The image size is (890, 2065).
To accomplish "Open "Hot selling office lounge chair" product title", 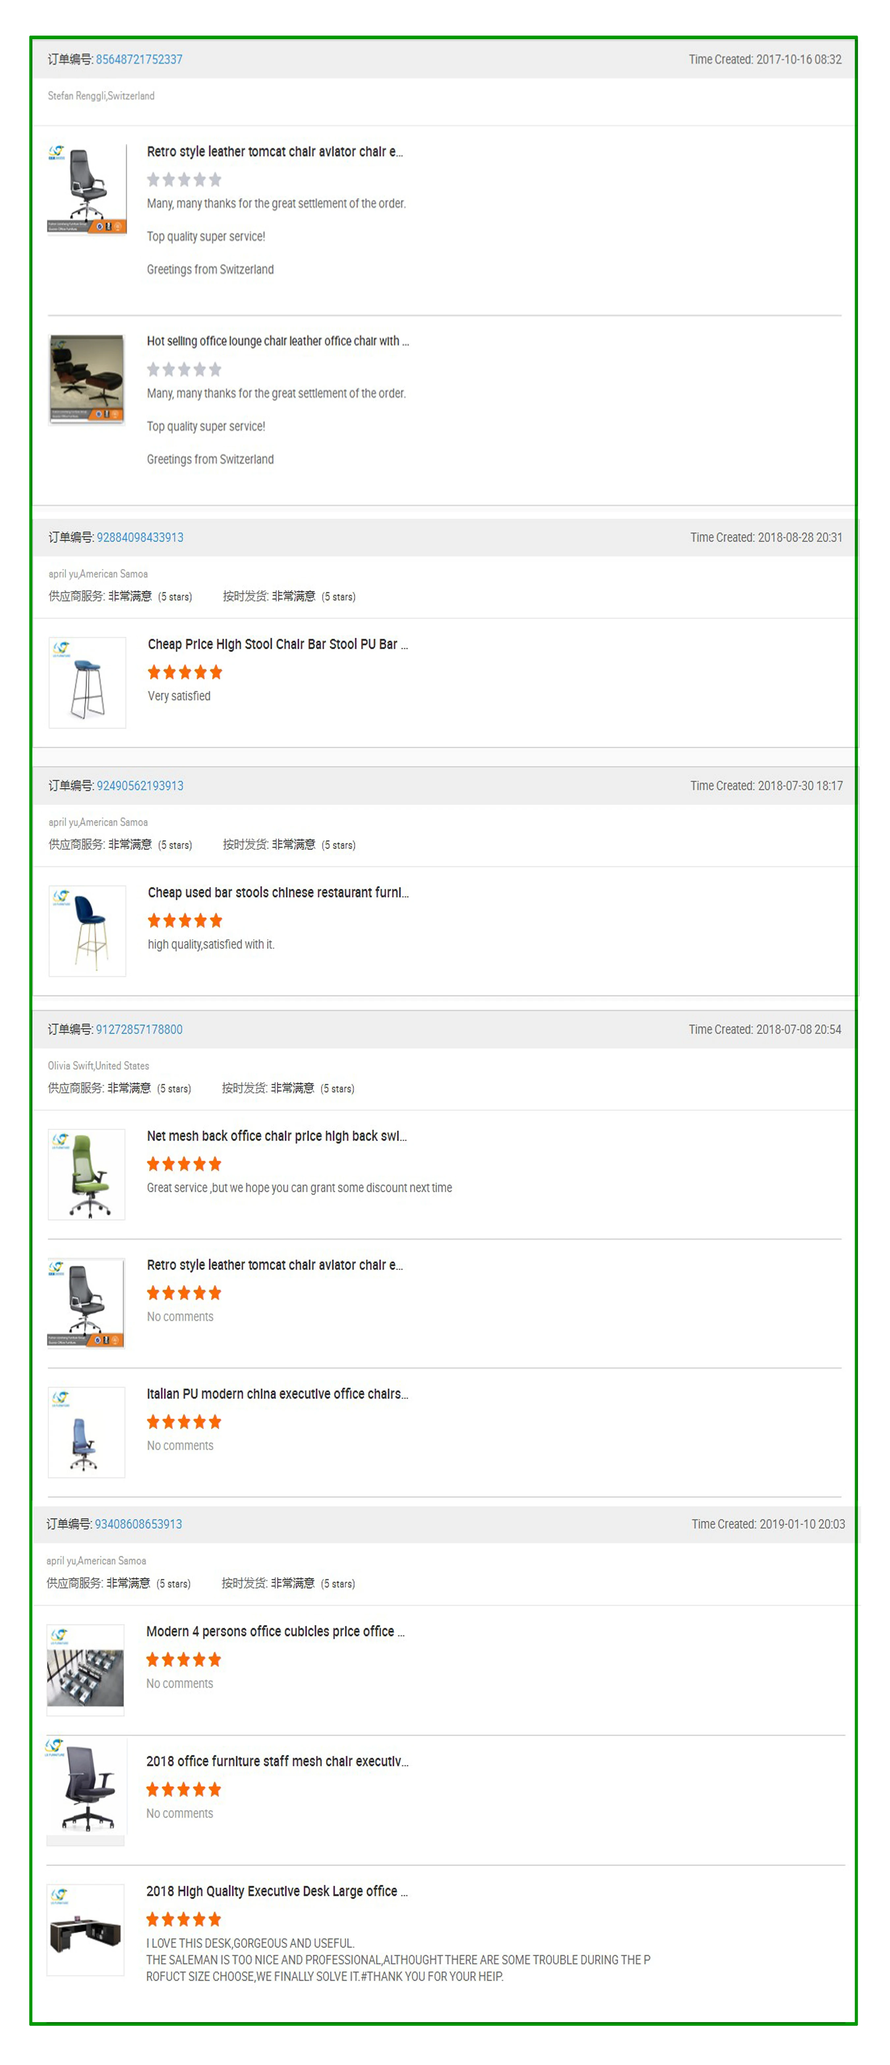I will [x=277, y=341].
